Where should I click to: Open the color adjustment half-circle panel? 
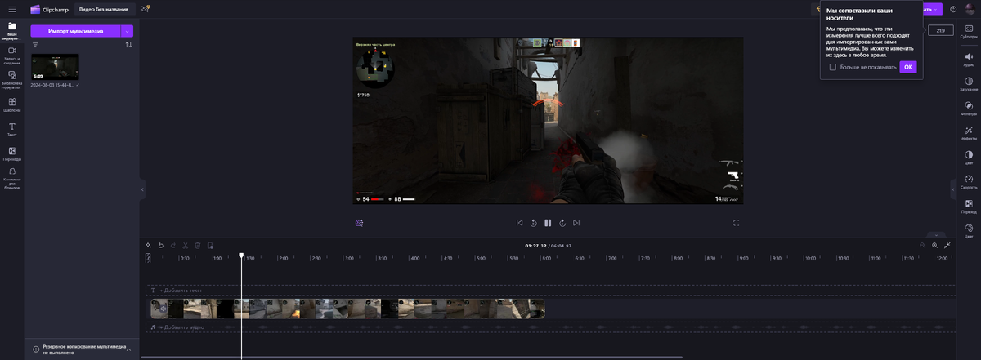[969, 158]
